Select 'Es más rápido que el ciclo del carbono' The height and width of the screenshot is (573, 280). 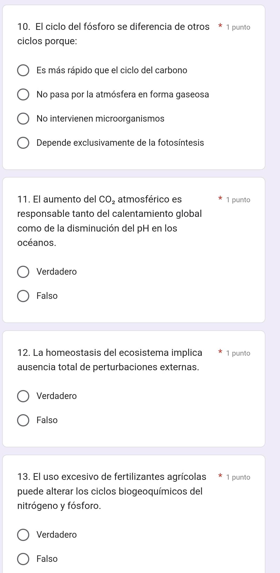pyautogui.click(x=23, y=71)
